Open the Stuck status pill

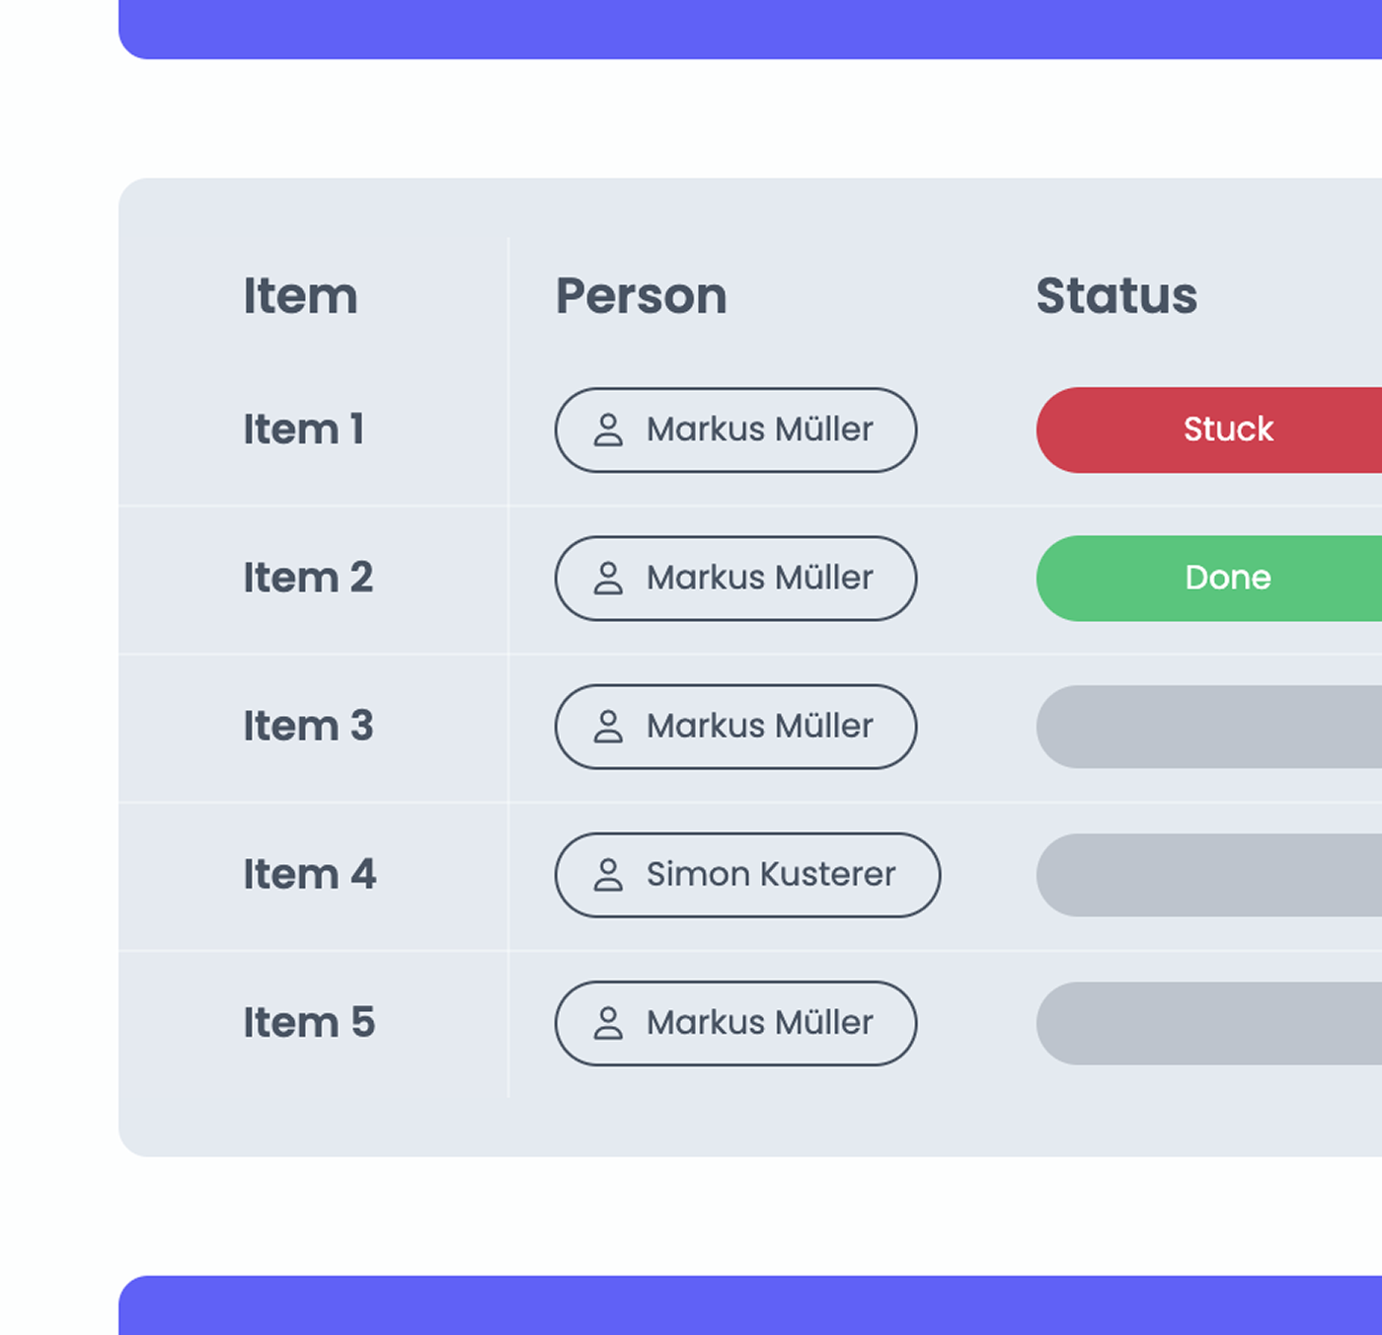coord(1209,430)
